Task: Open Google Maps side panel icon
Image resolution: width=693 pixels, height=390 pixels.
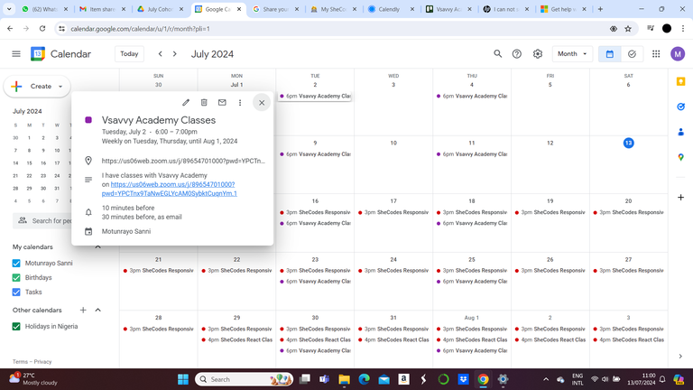Action: point(680,157)
